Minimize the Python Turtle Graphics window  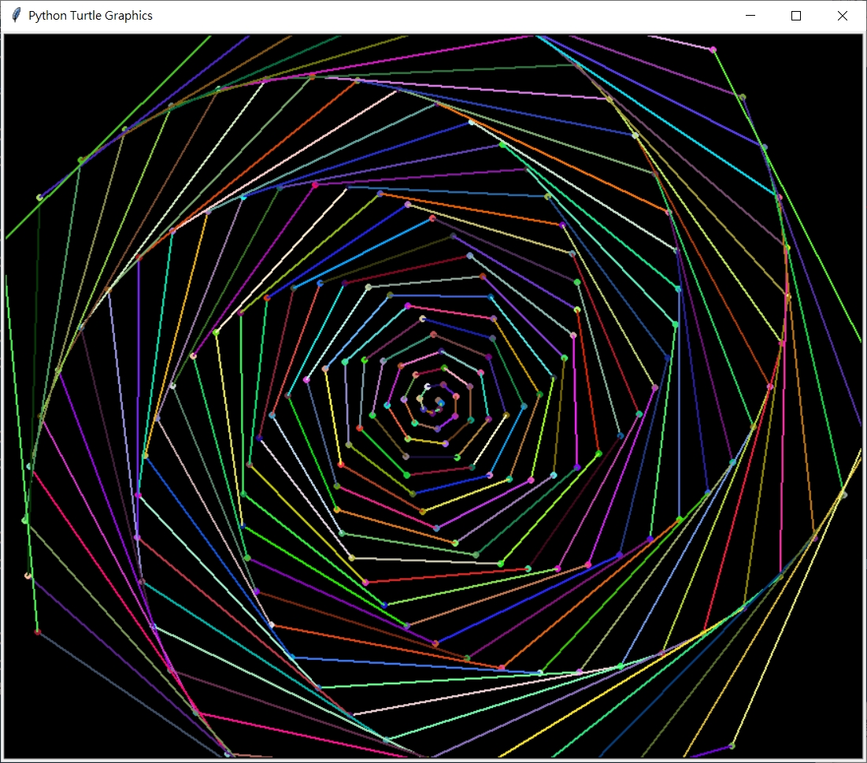(x=750, y=15)
